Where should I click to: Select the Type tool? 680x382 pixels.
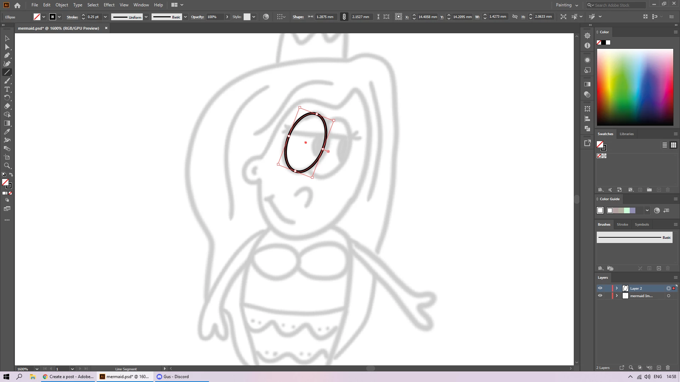click(x=7, y=89)
